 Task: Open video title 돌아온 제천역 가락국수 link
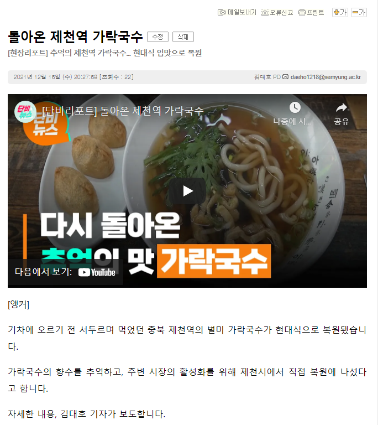tap(123, 111)
